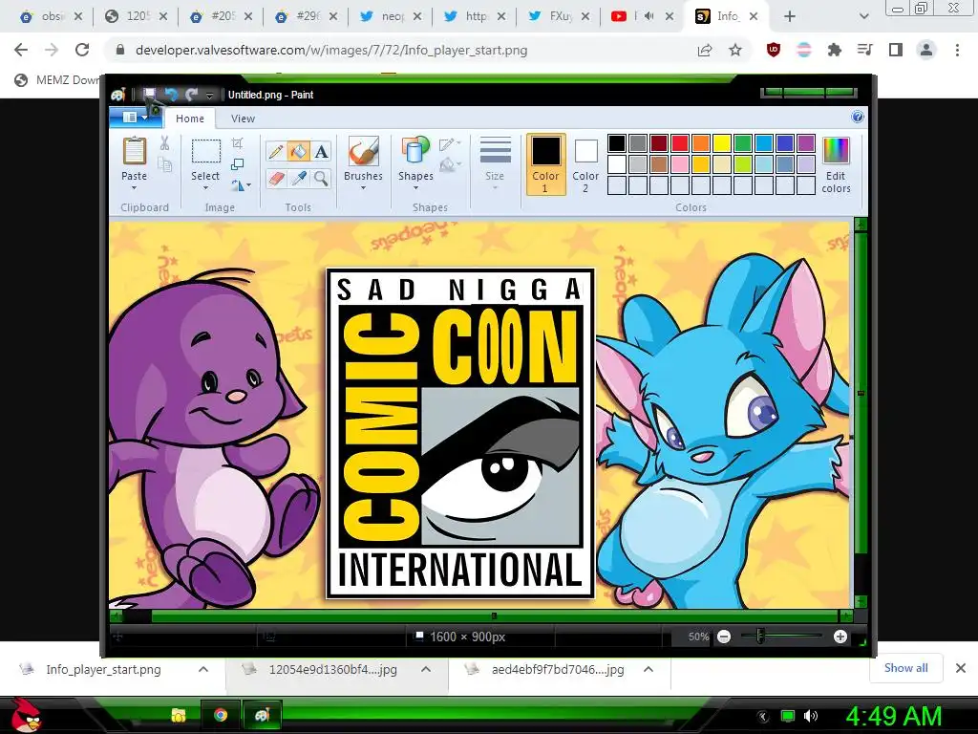This screenshot has width=978, height=734.
Task: Click Show all downloads button
Action: click(905, 668)
